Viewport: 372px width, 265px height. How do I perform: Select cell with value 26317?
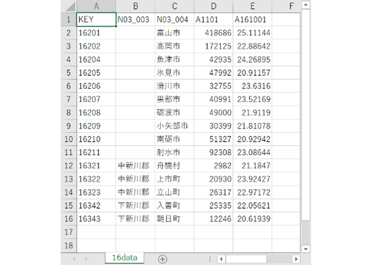coord(213,192)
